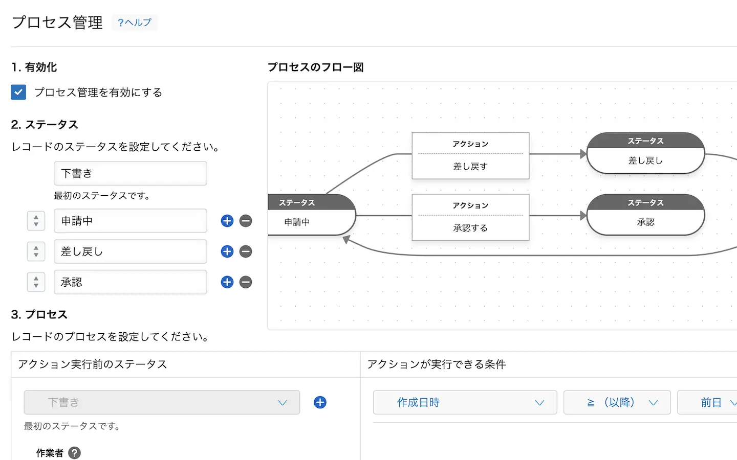The width and height of the screenshot is (737, 460).
Task: Open the 作業者 help question mark icon
Action: point(75,453)
